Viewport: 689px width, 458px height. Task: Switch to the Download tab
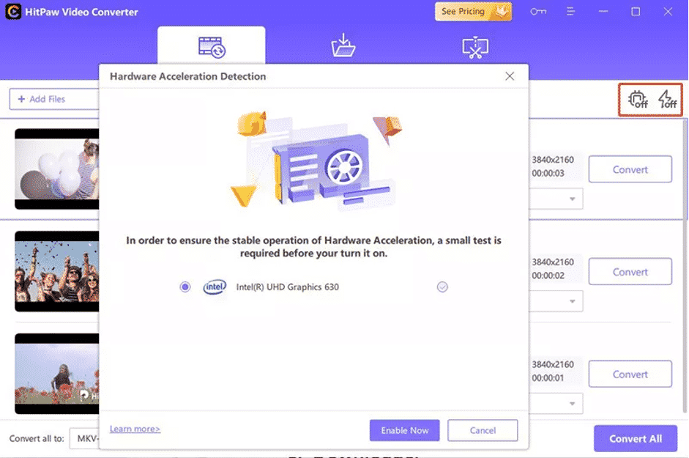pos(343,46)
